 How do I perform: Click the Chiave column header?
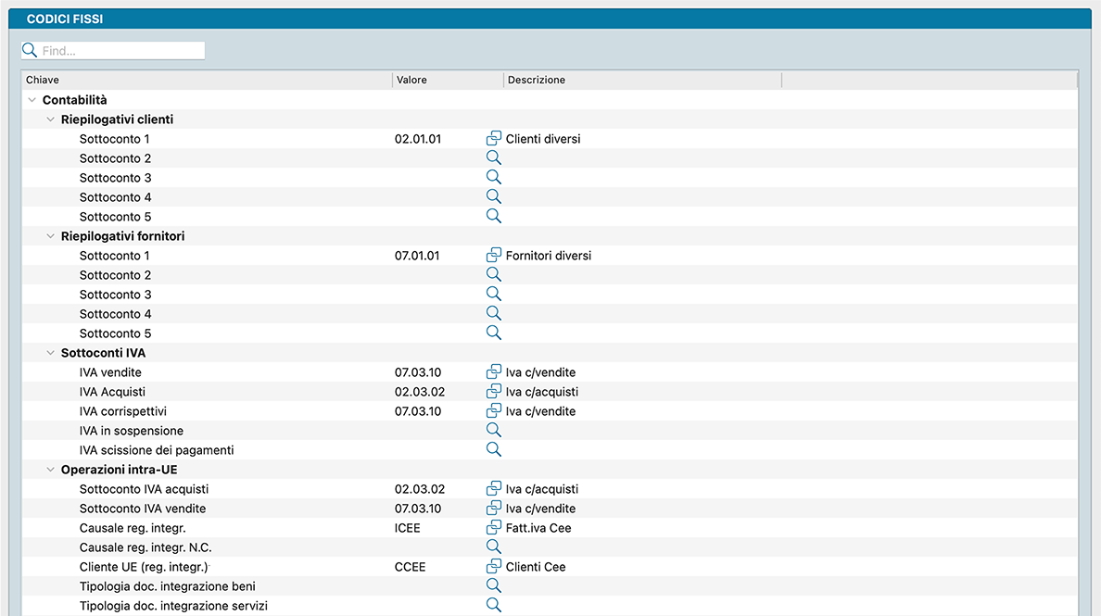206,81
